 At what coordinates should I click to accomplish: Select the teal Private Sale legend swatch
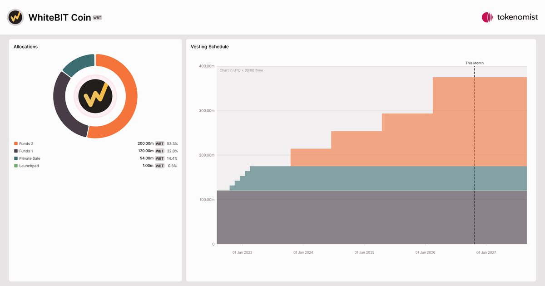(x=16, y=158)
